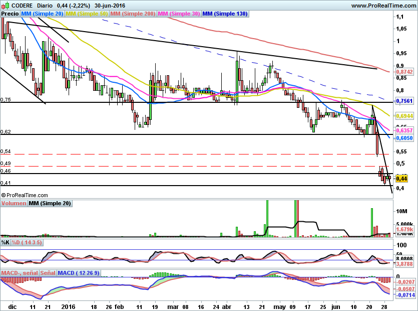Click the MM (Simple 30) indicator label

coord(179,14)
